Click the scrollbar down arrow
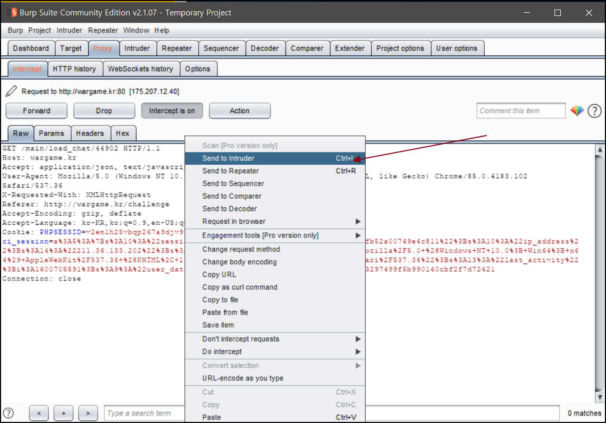Image resolution: width=606 pixels, height=423 pixels. (600, 397)
